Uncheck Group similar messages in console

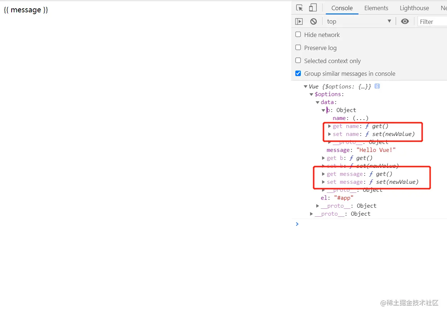click(298, 73)
